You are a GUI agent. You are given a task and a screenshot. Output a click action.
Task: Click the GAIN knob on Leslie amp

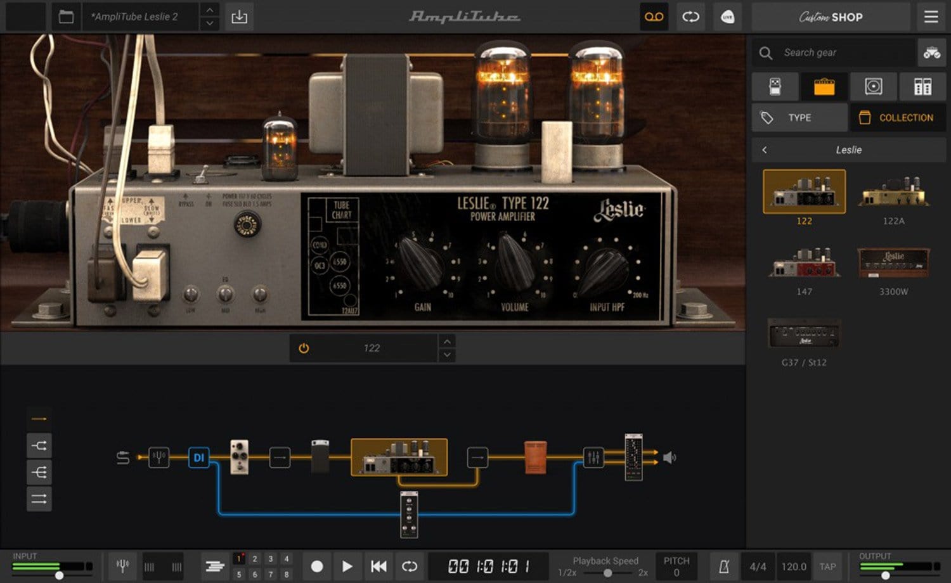click(421, 264)
